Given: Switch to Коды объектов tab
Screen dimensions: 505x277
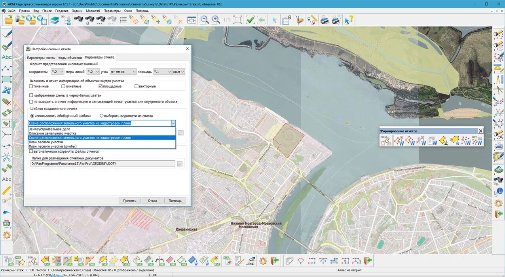Looking at the screenshot, I should (70, 58).
